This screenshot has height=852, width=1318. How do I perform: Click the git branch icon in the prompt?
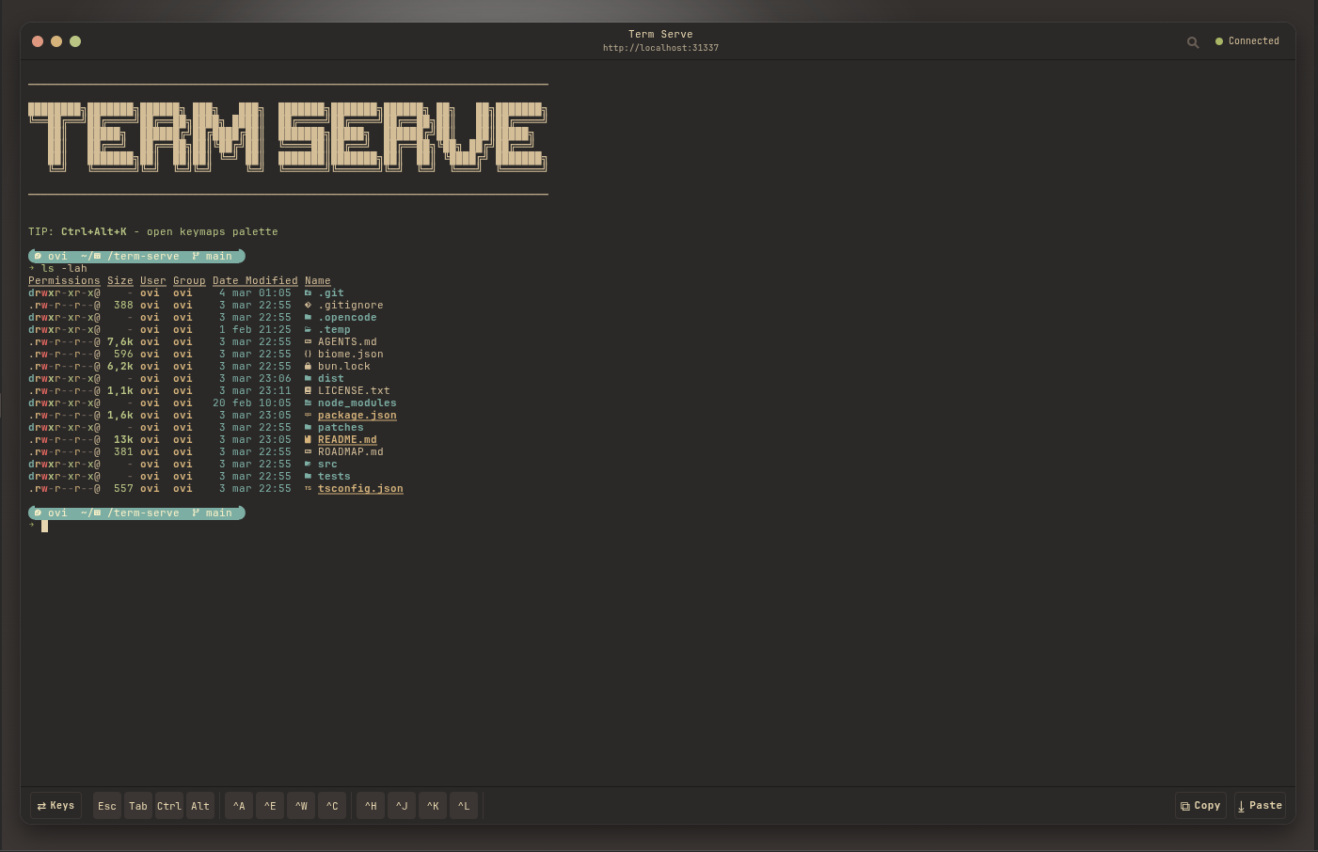pyautogui.click(x=196, y=256)
